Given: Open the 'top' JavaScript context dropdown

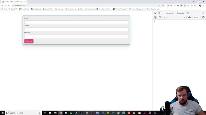Looking at the screenshot, I should [x=174, y=17].
